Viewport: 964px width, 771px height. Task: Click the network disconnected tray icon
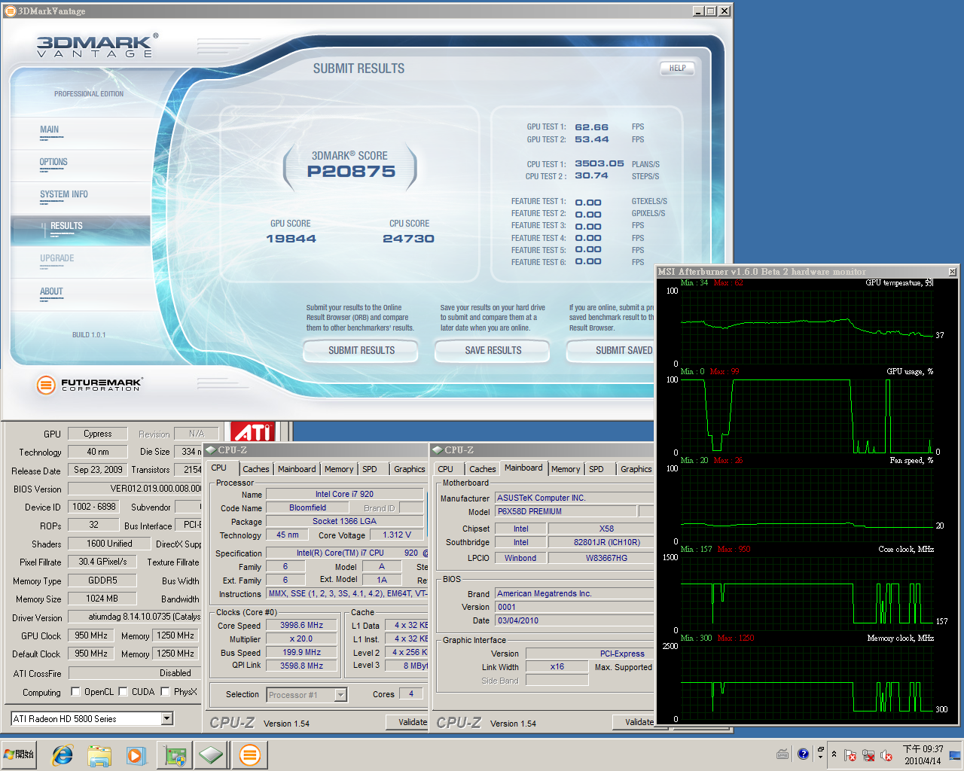(x=868, y=755)
